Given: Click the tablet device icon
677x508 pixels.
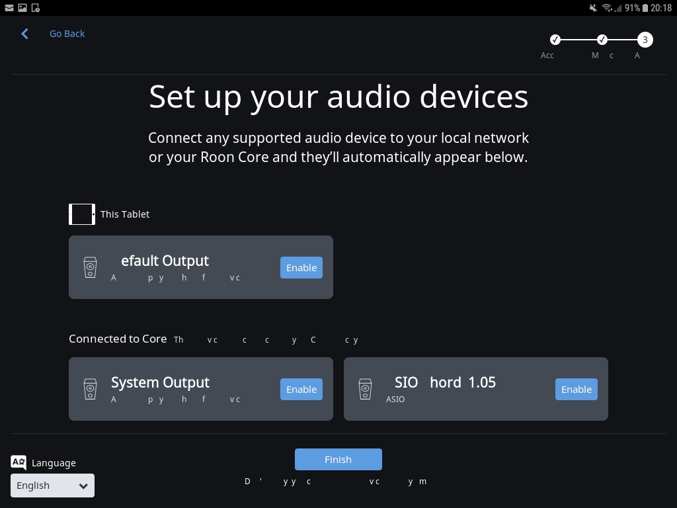Looking at the screenshot, I should (x=82, y=214).
